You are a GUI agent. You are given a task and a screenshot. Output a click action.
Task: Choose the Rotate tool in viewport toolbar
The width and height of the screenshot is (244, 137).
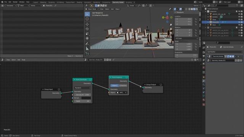click(87, 29)
